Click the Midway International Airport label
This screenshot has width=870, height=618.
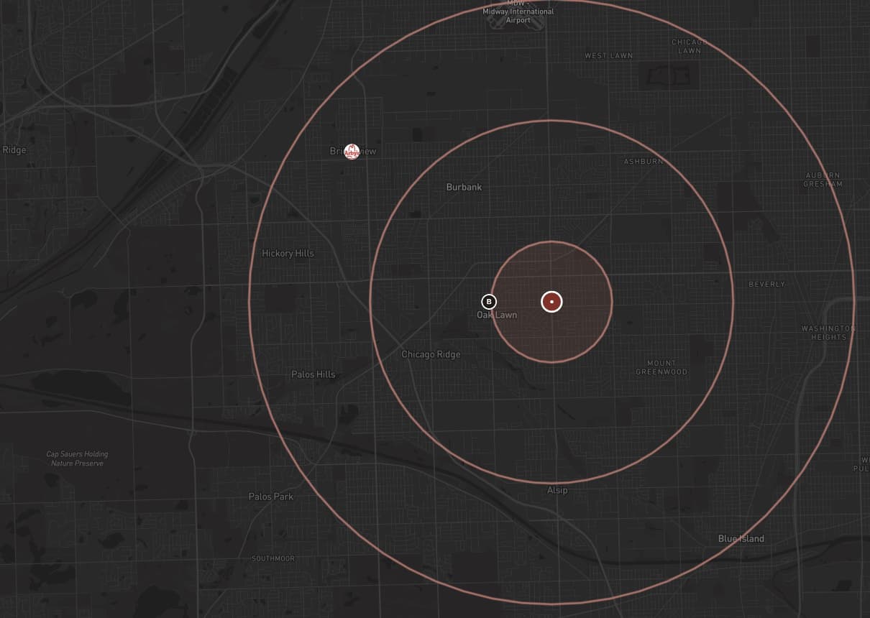518,11
